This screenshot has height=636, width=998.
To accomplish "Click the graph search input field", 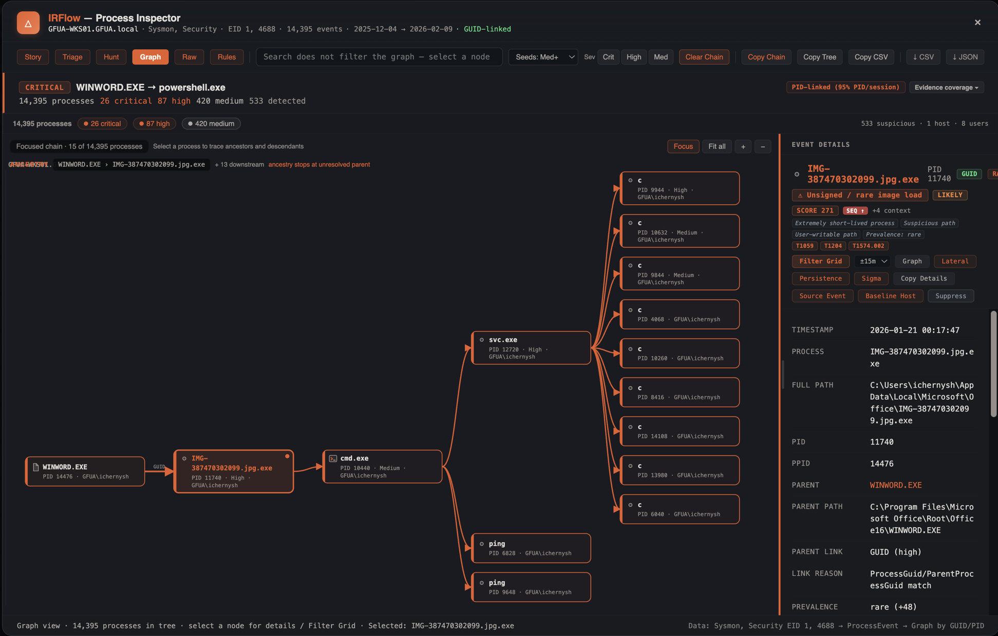I will point(379,57).
